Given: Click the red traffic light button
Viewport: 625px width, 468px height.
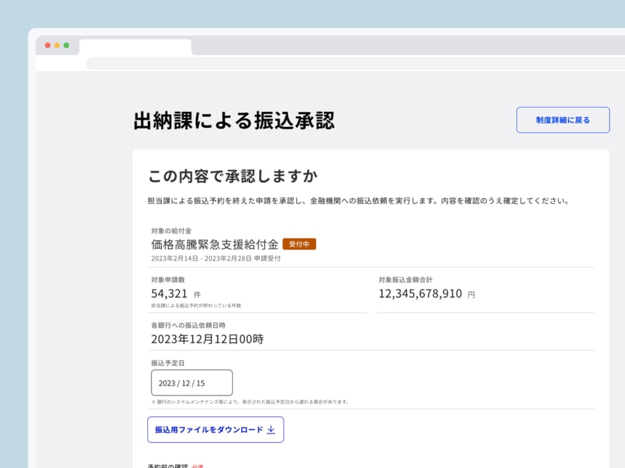Looking at the screenshot, I should [x=48, y=45].
